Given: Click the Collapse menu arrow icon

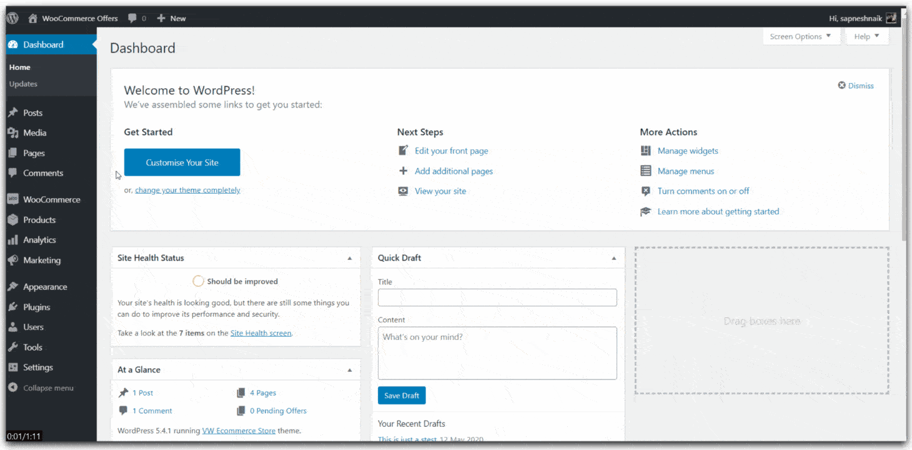Looking at the screenshot, I should [12, 387].
